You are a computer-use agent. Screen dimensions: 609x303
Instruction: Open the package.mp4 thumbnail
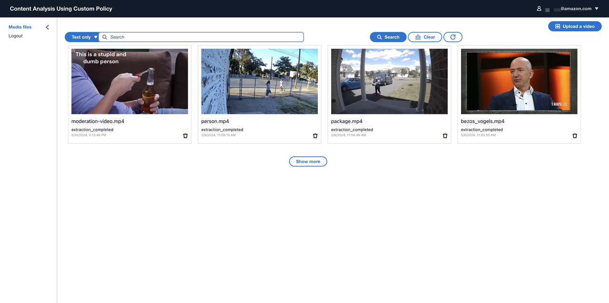click(x=389, y=81)
